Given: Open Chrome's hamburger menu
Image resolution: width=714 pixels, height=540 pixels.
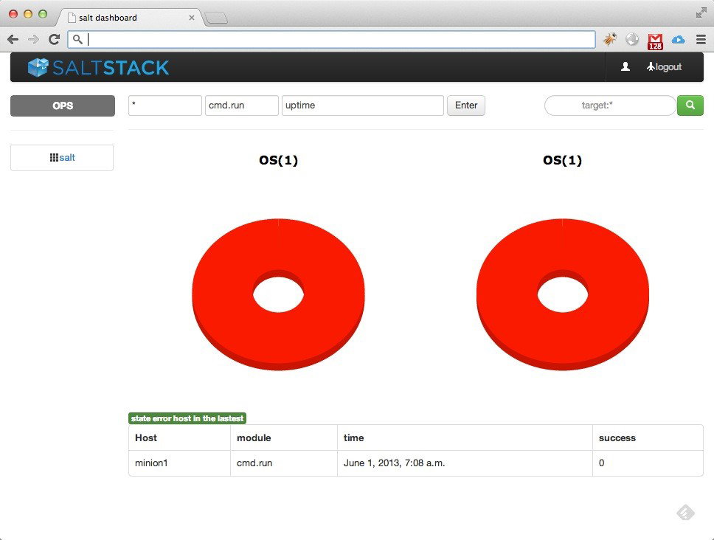Looking at the screenshot, I should (x=699, y=39).
